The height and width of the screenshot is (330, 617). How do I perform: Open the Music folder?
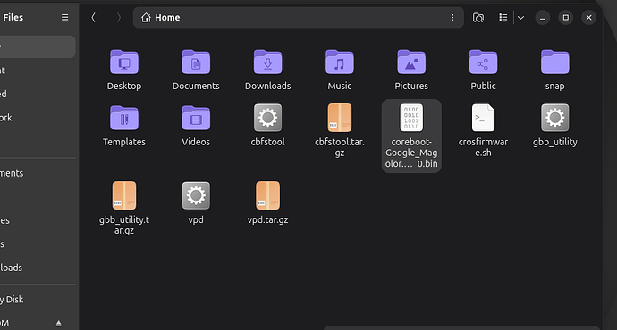(x=339, y=70)
